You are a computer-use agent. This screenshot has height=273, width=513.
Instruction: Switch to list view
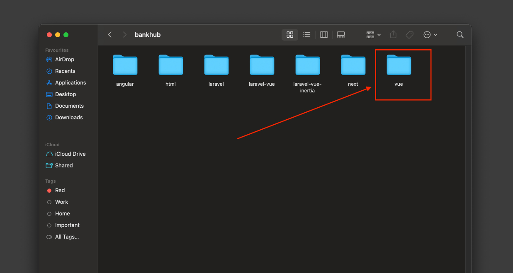pos(307,35)
